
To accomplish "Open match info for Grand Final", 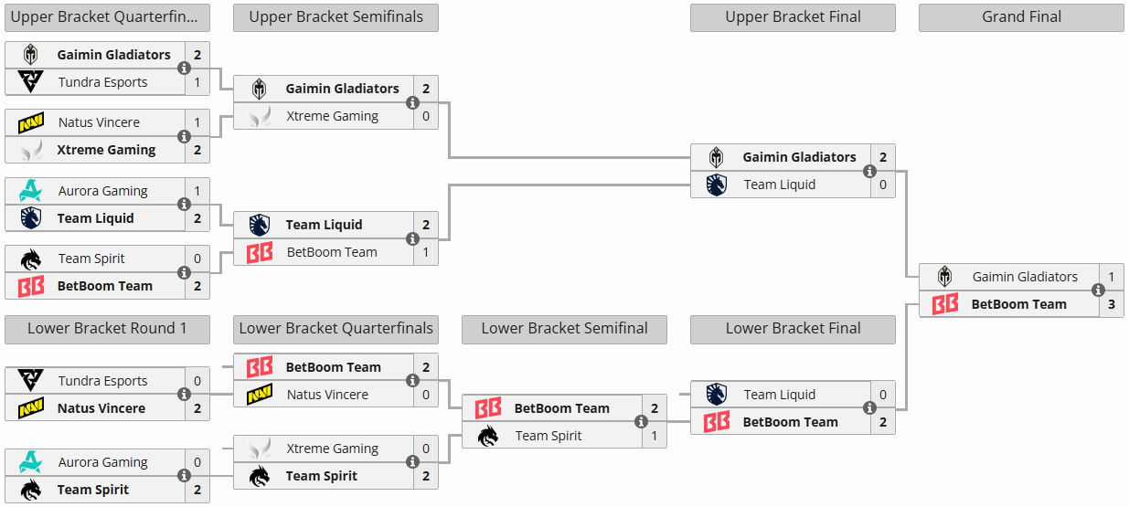I will coord(1098,290).
